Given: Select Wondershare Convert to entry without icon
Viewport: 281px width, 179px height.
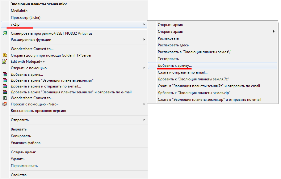Looking at the screenshot, I should click(x=32, y=49).
